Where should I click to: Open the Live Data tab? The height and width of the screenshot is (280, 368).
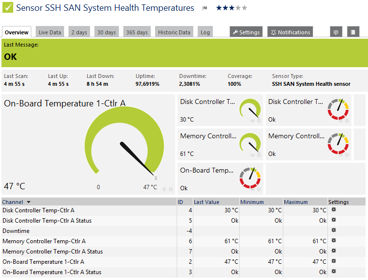50,32
